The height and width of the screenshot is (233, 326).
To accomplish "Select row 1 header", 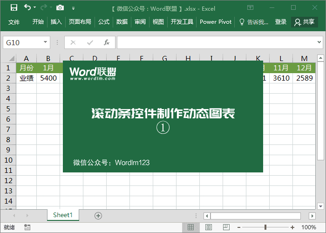I will (8, 68).
